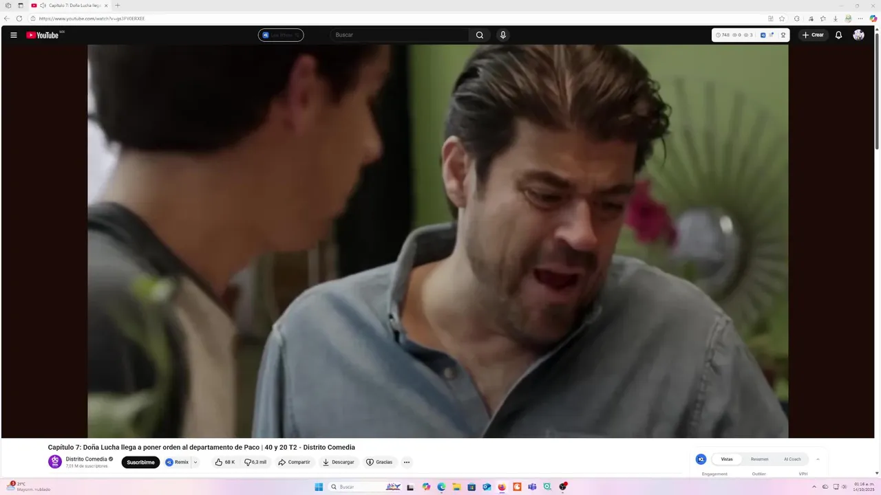The width and height of the screenshot is (881, 495).
Task: Select the AI Coach tab
Action: tap(792, 459)
